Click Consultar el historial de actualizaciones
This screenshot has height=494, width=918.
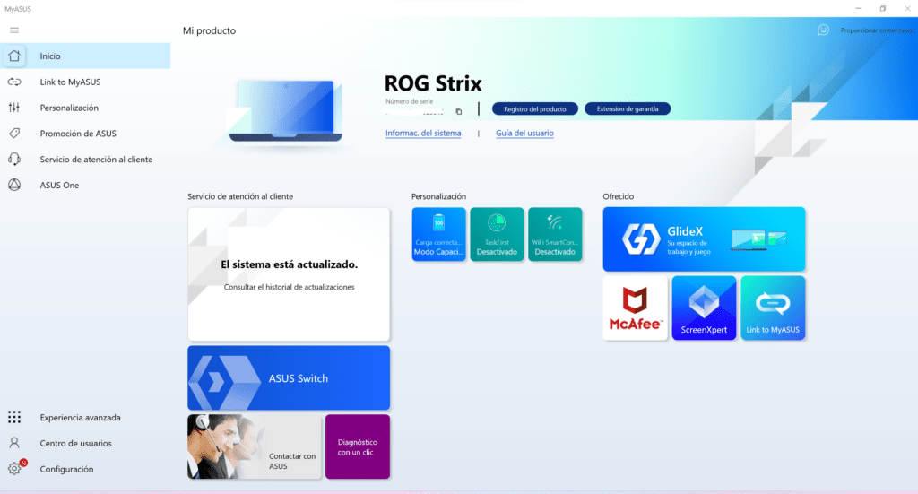point(289,287)
